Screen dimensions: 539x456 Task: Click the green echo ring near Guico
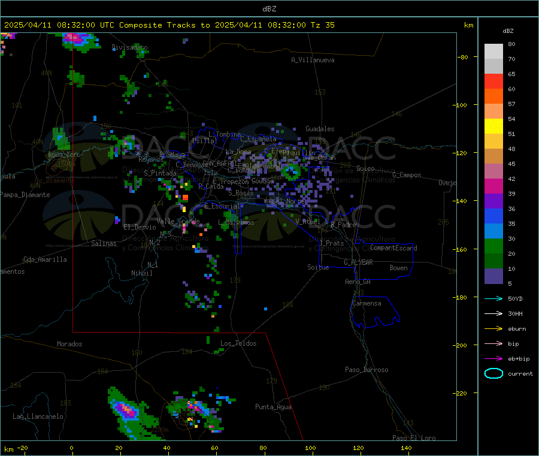(291, 171)
